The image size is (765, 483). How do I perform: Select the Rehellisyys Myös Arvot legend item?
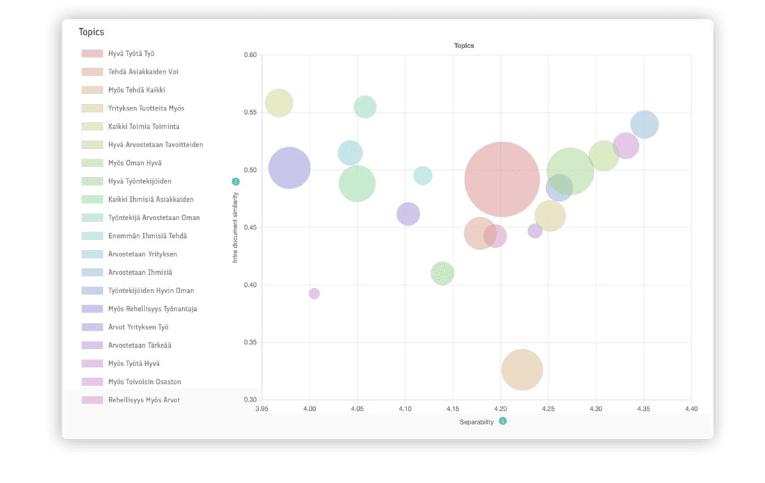[144, 400]
